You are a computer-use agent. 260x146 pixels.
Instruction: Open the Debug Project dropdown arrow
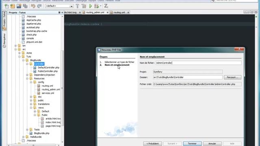coord(101,6)
